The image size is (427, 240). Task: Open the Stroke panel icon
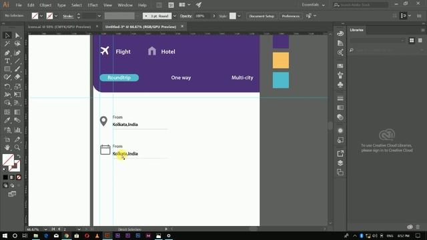(x=340, y=98)
